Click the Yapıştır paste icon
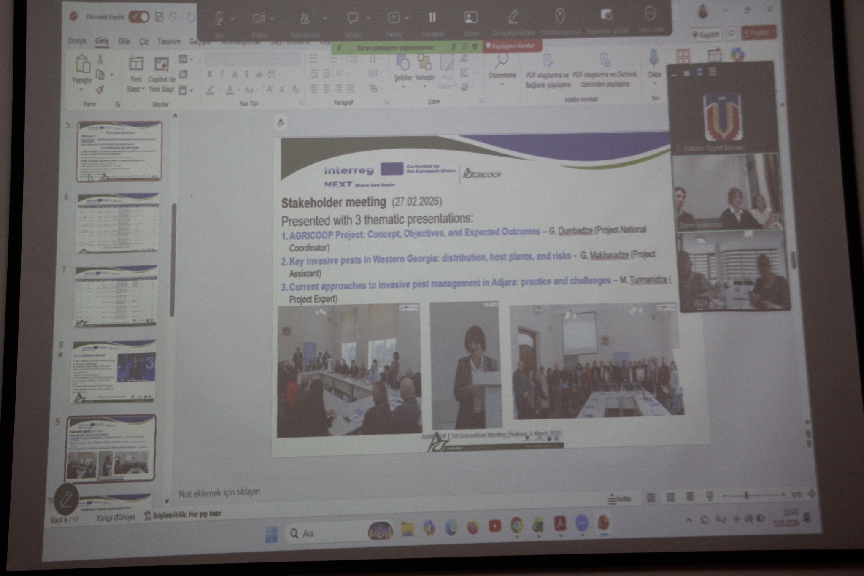The image size is (864, 576). [x=82, y=65]
